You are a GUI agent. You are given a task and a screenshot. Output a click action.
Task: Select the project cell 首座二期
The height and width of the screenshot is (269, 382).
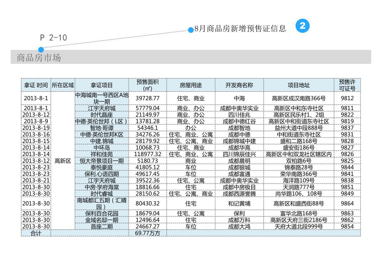tap(101, 227)
